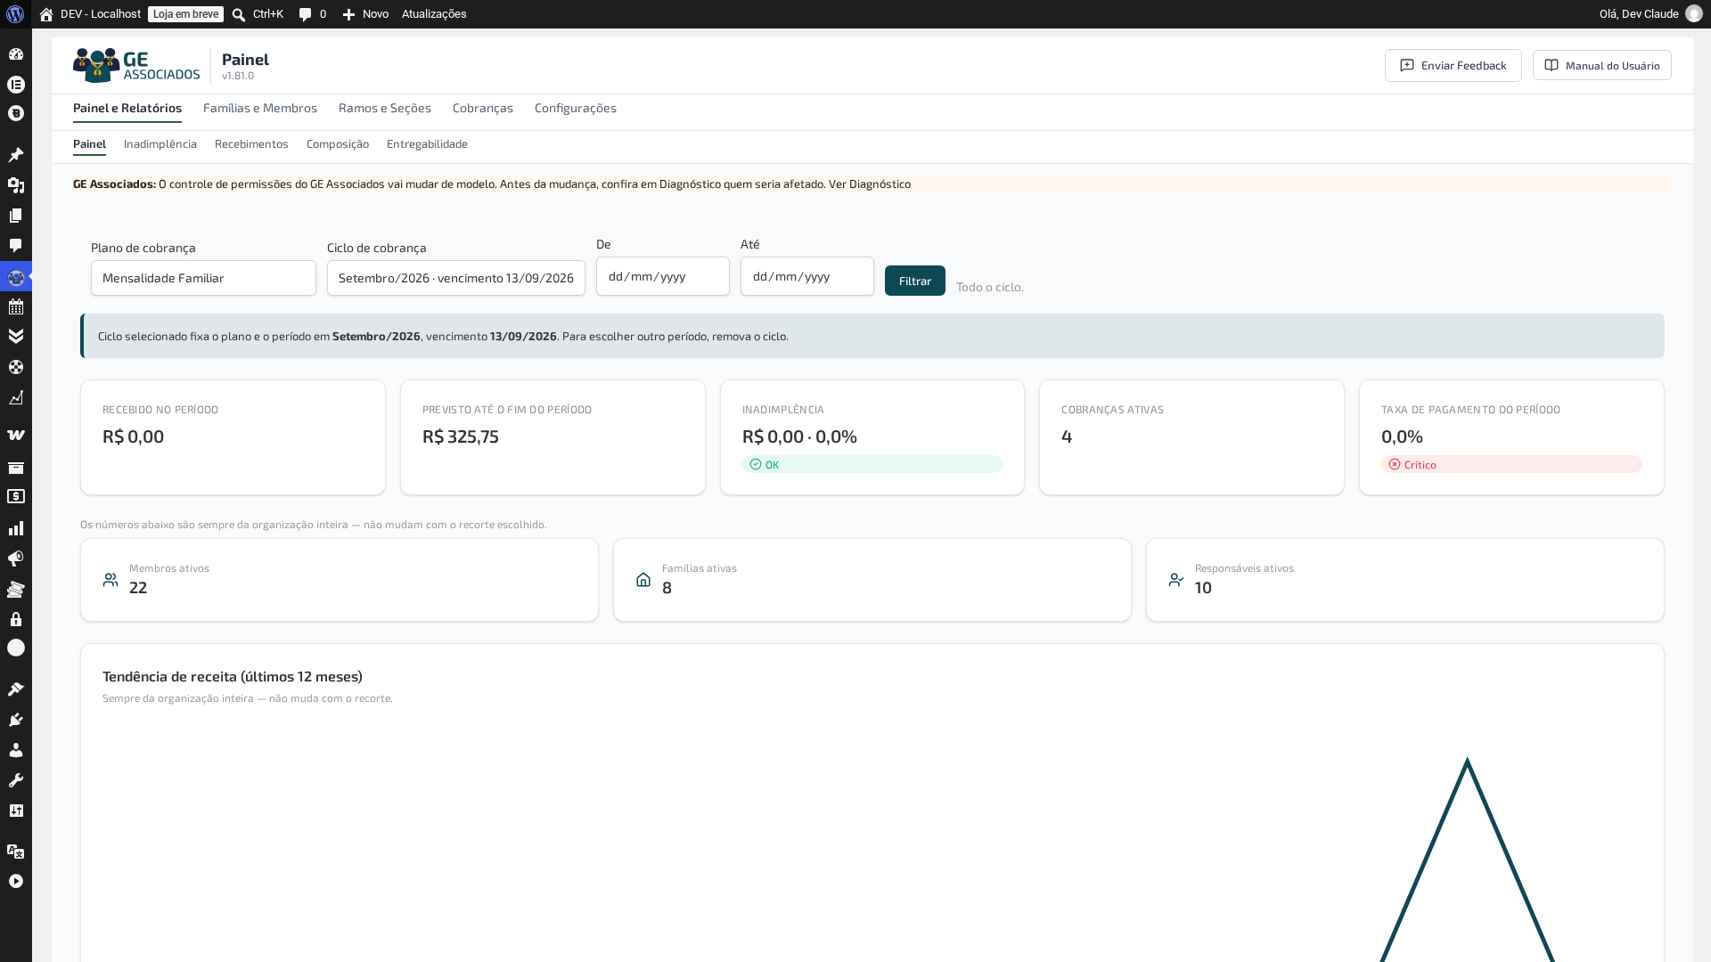Open the 'Manual do Usuário' button

click(1602, 65)
